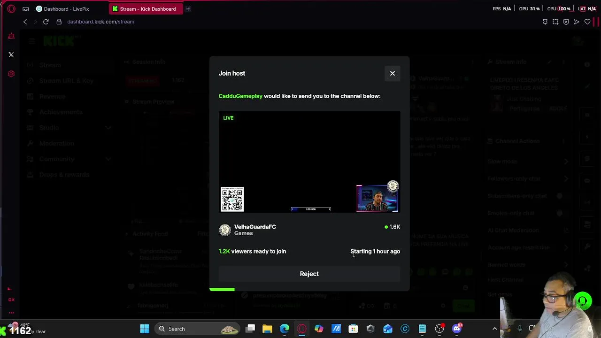Click the site security lock icon
The height and width of the screenshot is (338, 601).
coord(59,22)
